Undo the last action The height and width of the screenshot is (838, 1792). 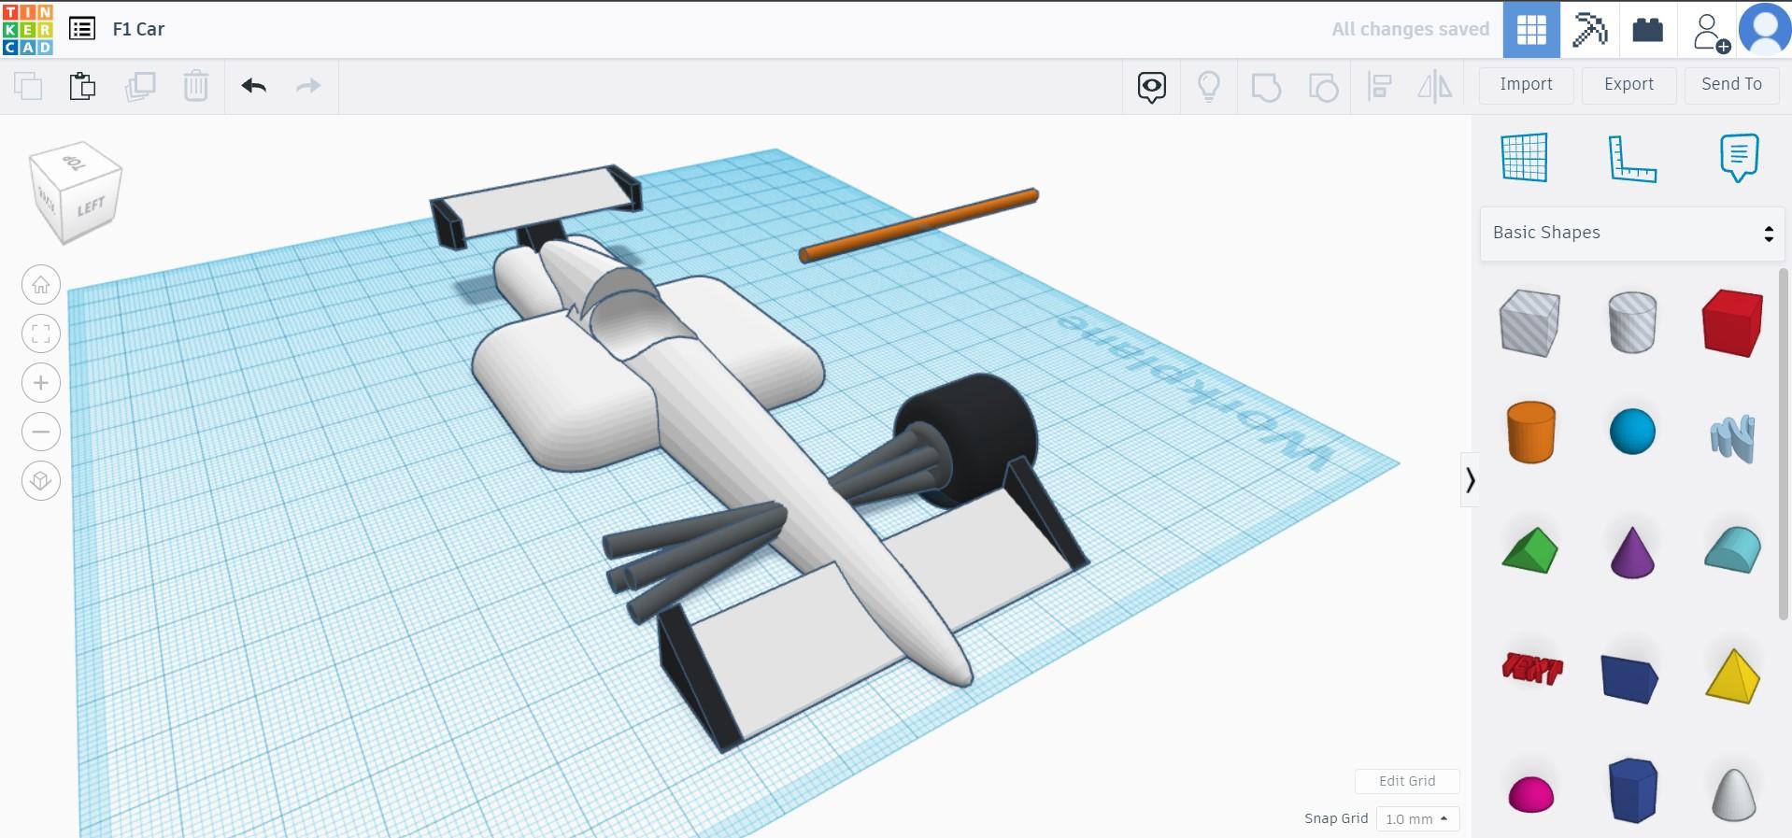tap(254, 86)
